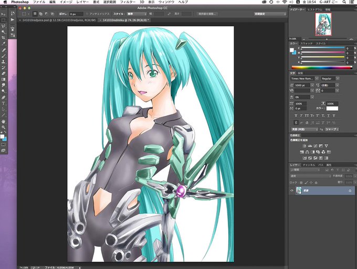Open font size 1000 pt dropdown

pos(312,85)
